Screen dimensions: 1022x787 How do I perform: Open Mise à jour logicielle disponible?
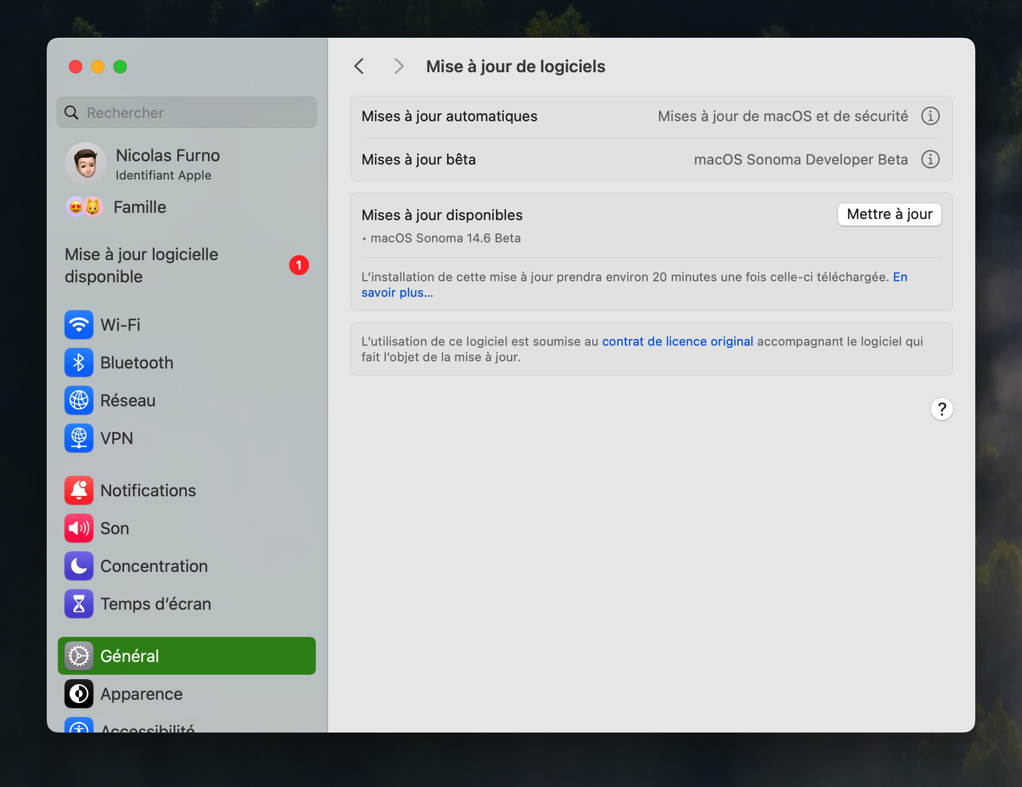click(187, 266)
